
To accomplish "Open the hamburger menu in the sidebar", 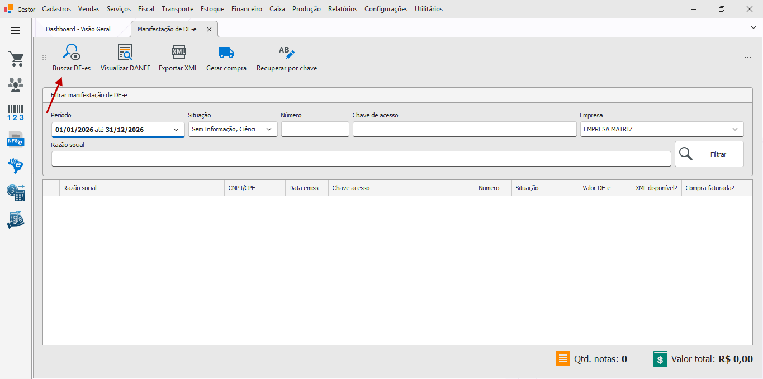I will coord(16,31).
